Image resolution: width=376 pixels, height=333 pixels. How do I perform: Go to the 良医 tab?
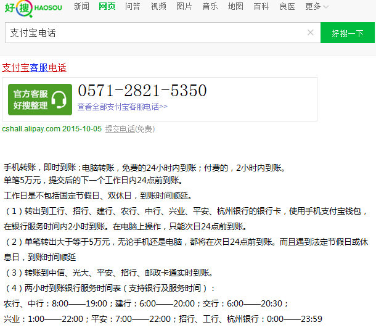[287, 6]
